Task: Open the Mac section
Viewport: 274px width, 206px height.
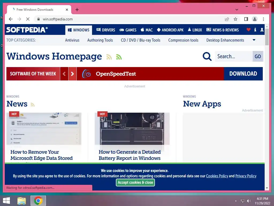Action: pyautogui.click(x=147, y=30)
